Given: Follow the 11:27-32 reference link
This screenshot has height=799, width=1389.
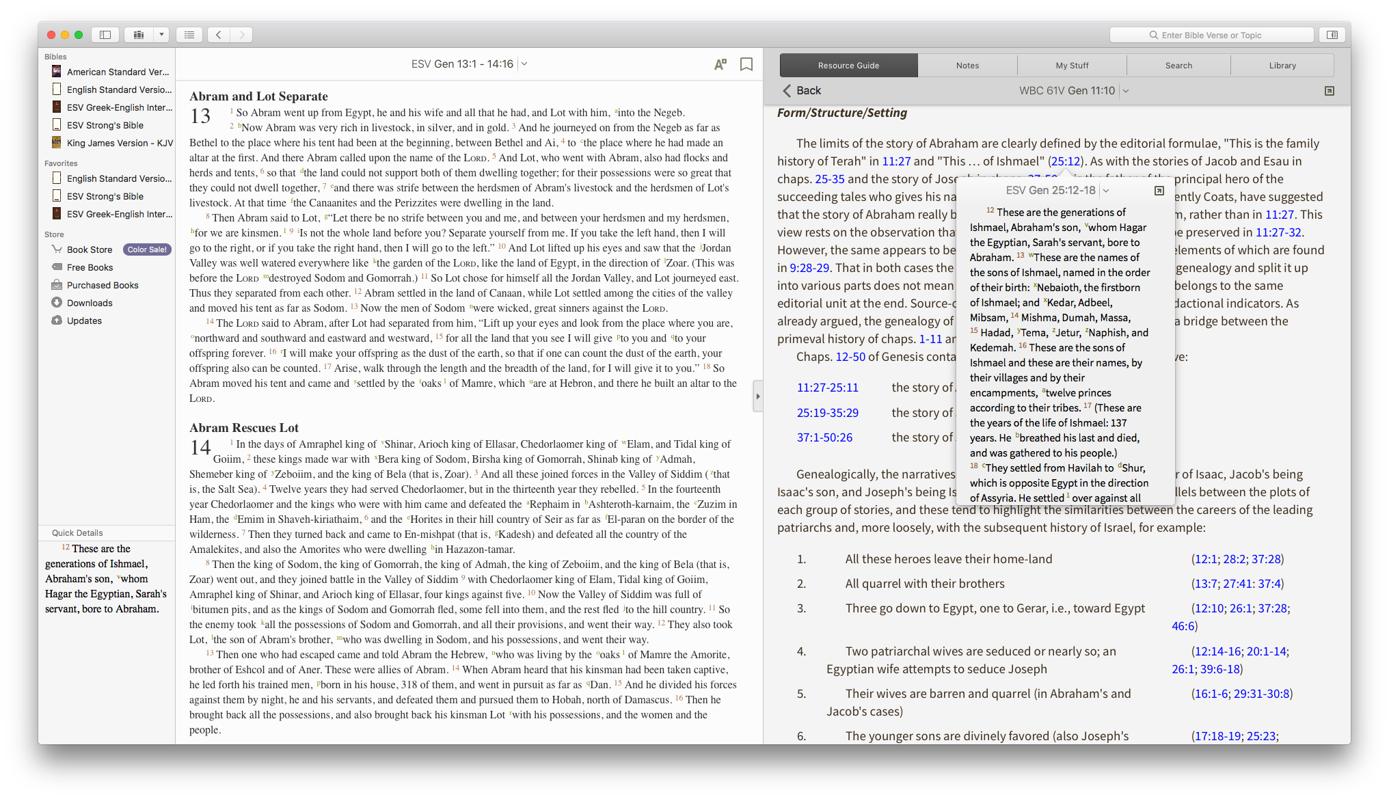Looking at the screenshot, I should coord(1278,232).
